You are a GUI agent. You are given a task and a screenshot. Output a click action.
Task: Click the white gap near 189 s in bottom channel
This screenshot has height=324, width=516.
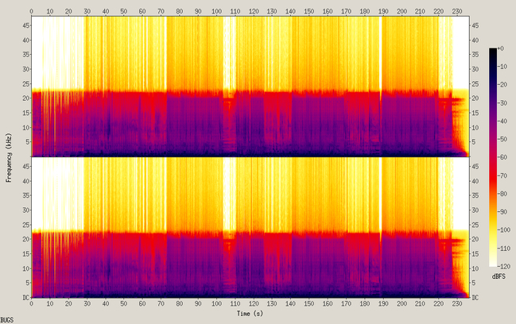(x=380, y=194)
